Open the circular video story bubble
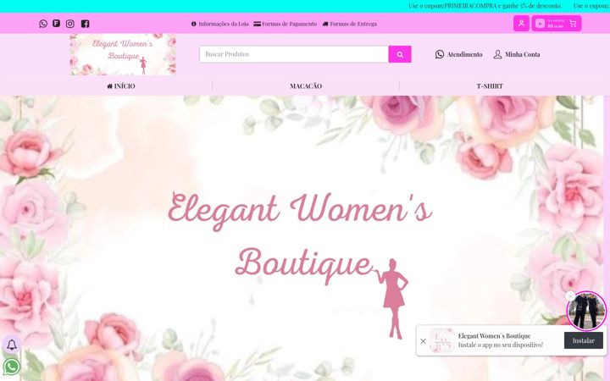 [586, 311]
